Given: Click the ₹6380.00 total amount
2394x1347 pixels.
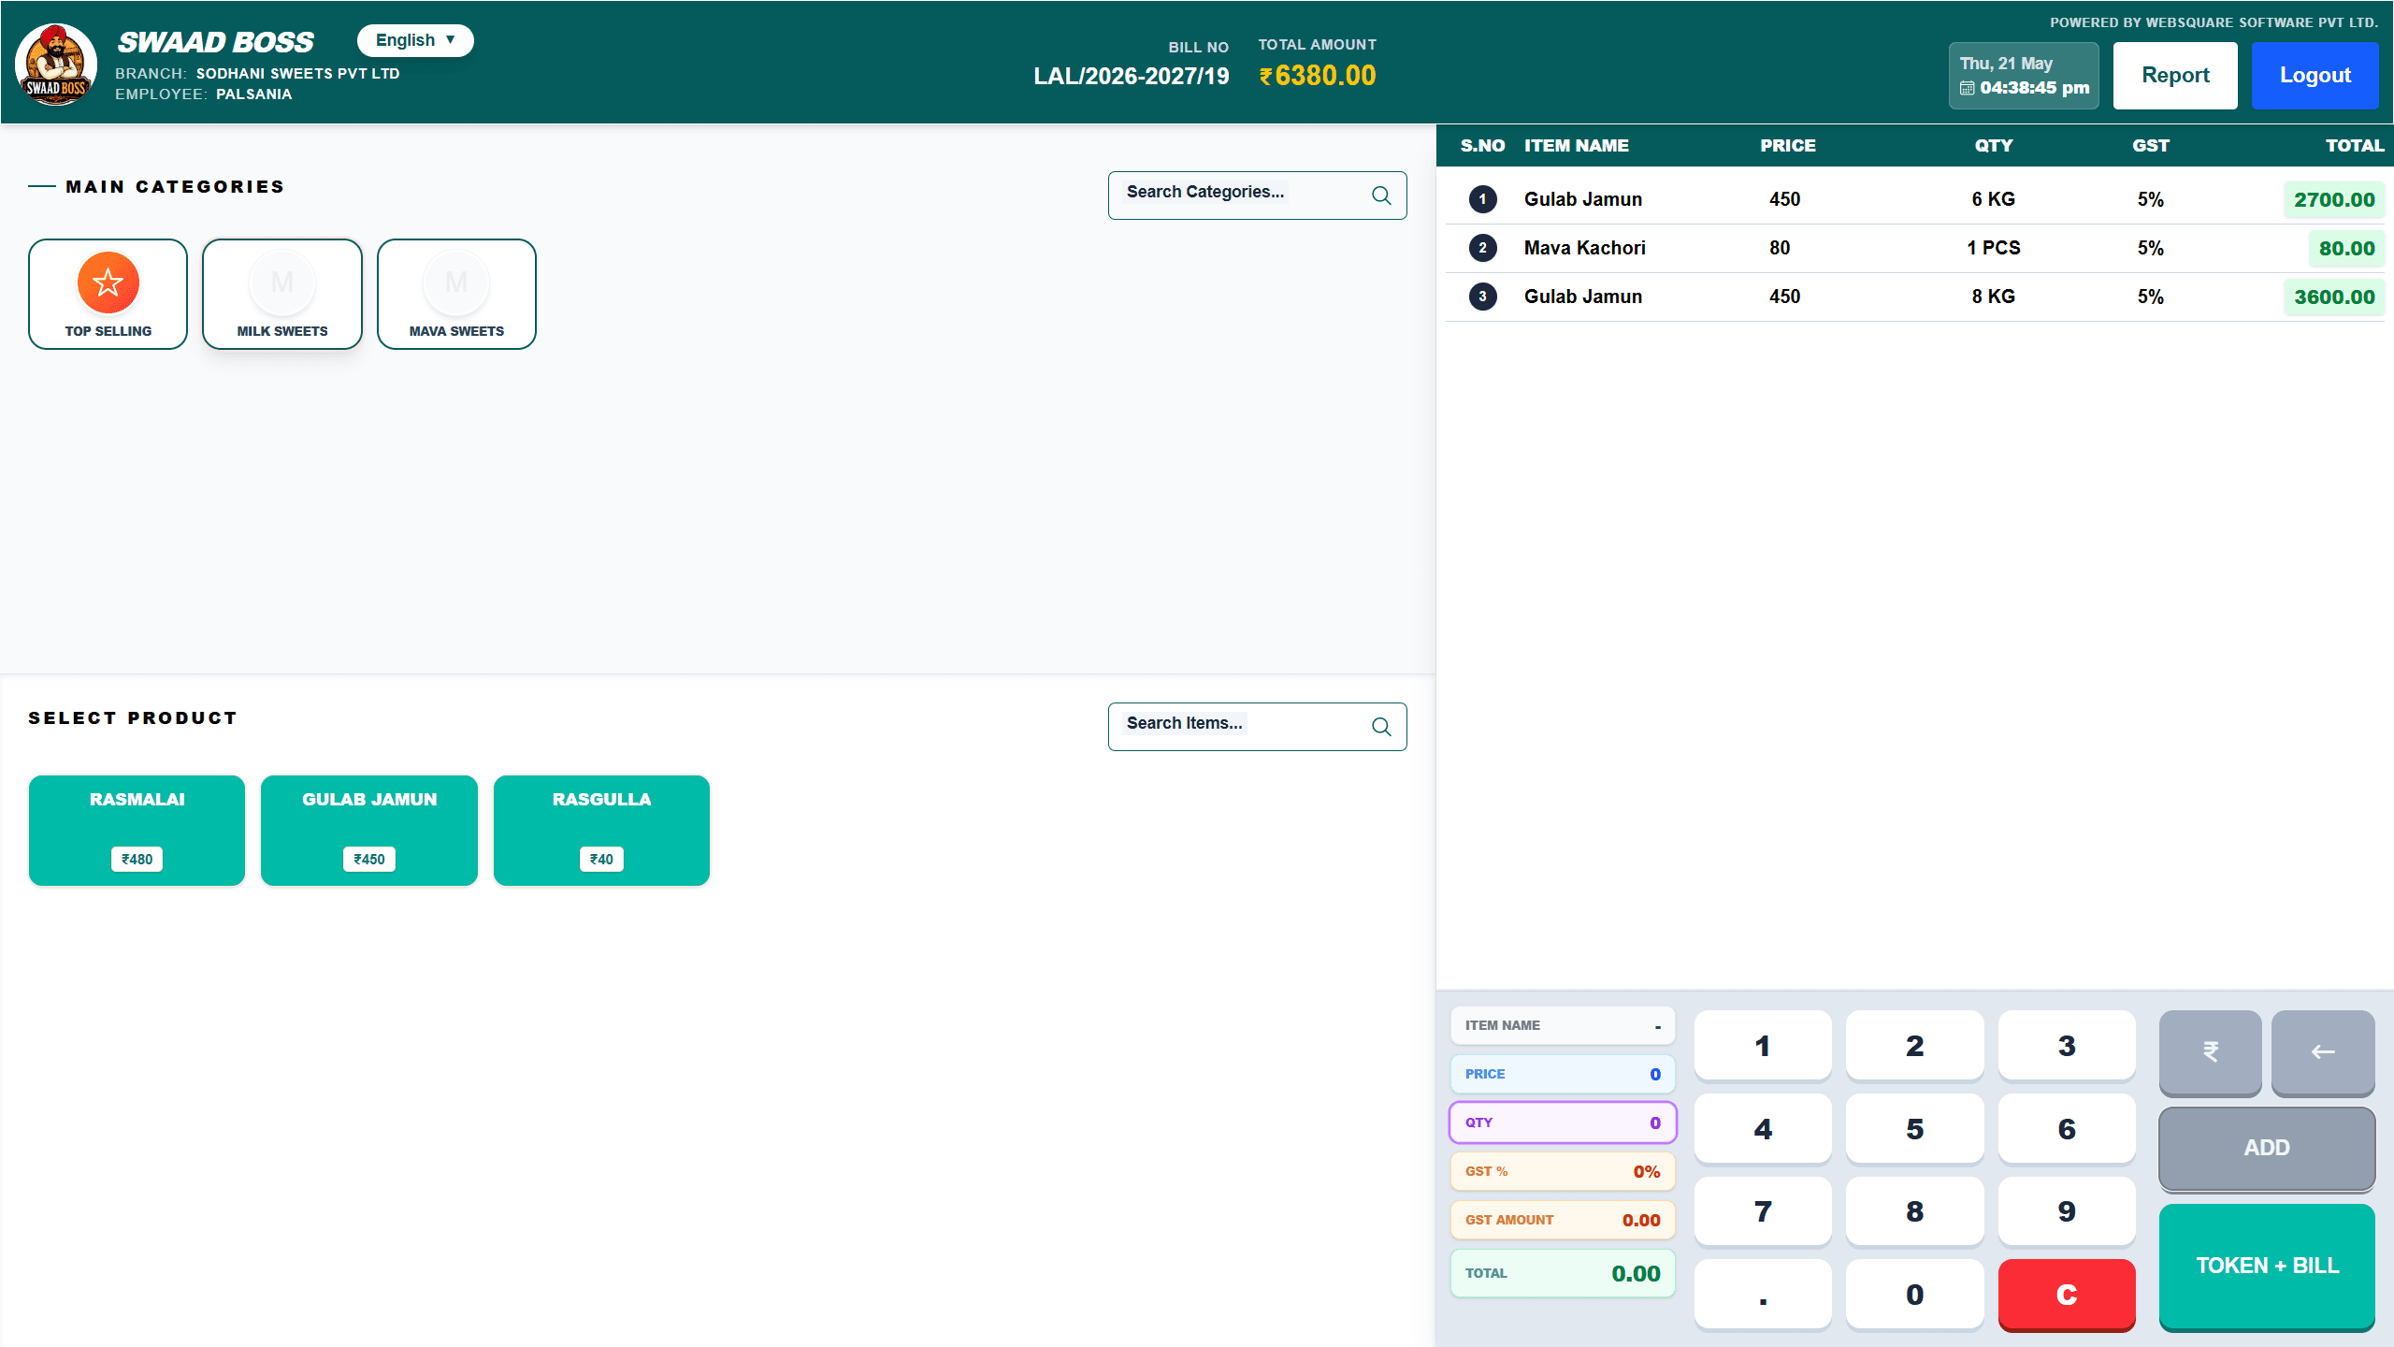Looking at the screenshot, I should point(1318,76).
